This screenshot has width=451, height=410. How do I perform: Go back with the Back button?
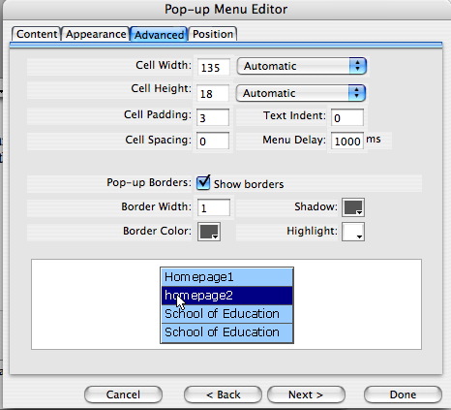223,394
